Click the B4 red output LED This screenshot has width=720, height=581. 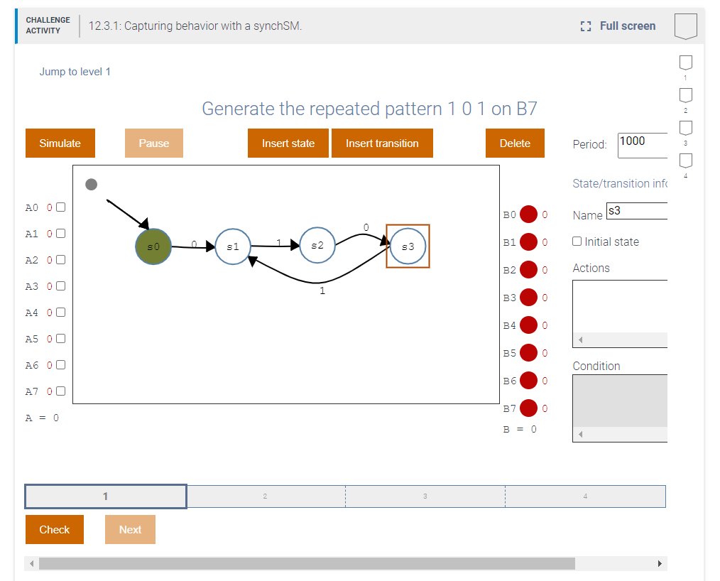click(528, 325)
